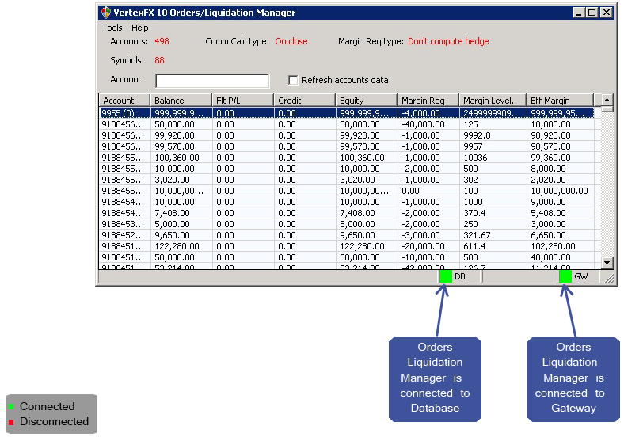The width and height of the screenshot is (624, 437).
Task: Sort by Balance column header
Action: point(181,101)
